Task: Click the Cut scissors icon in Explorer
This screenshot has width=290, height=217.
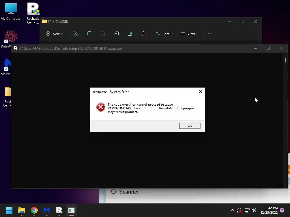Action: [x=75, y=34]
